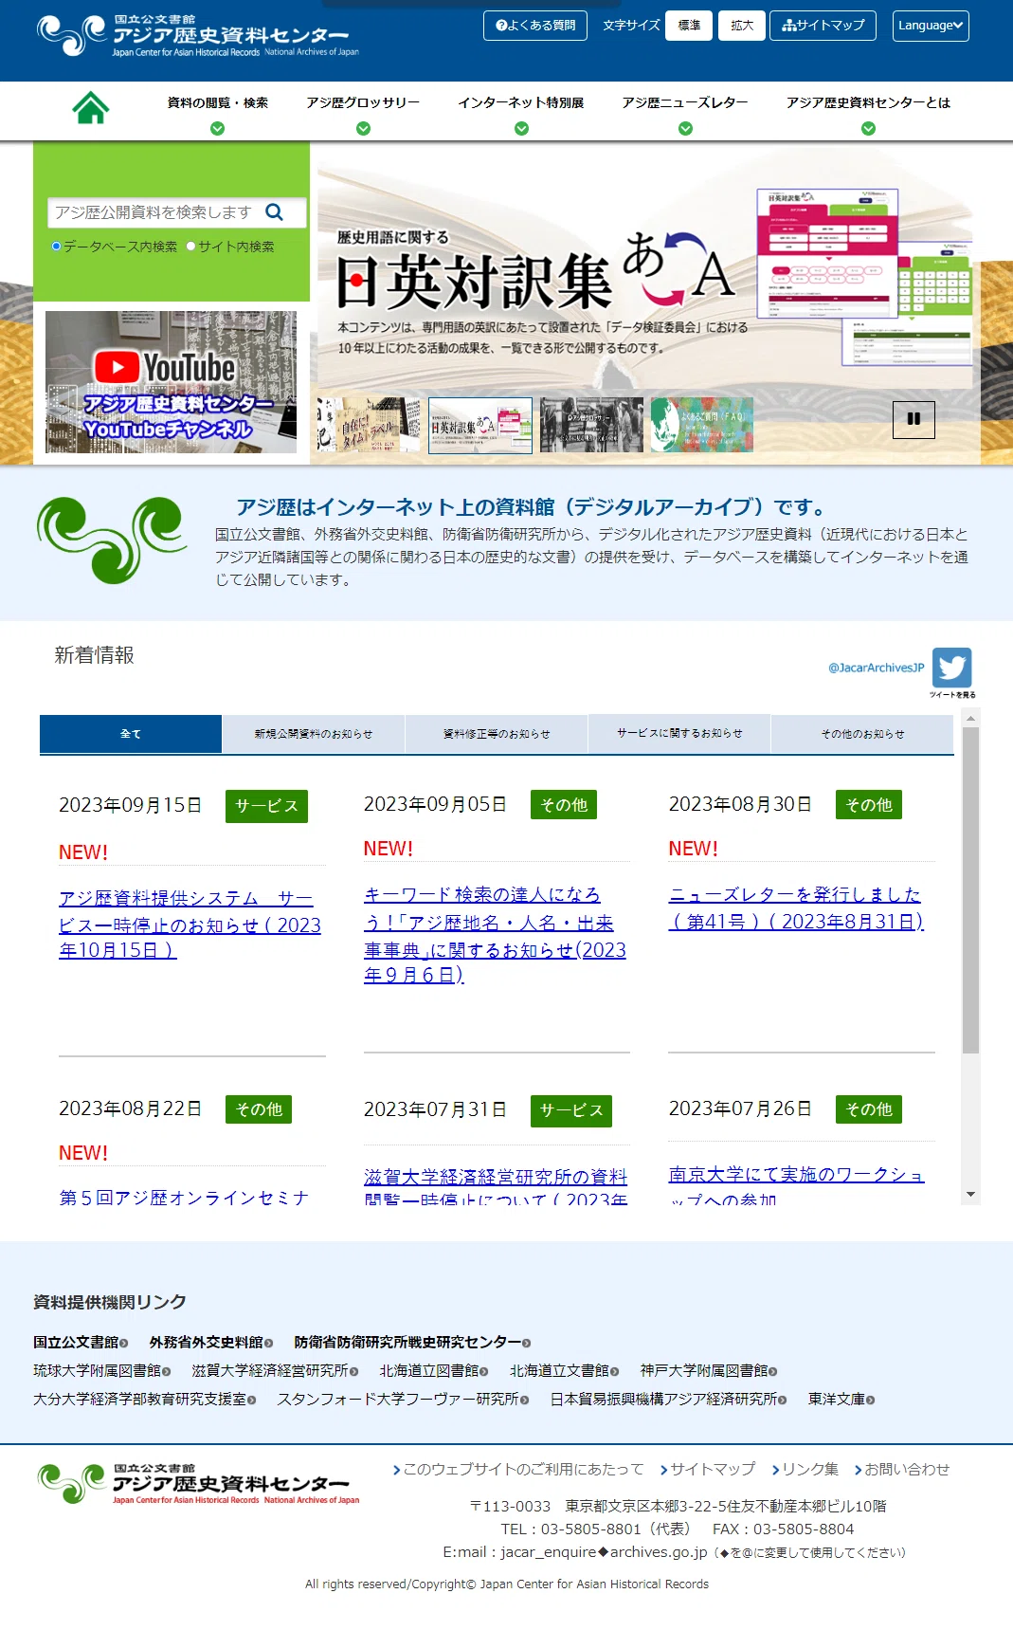The width and height of the screenshot is (1013, 1630).
Task: Go to the green home icon
Action: coord(91,107)
